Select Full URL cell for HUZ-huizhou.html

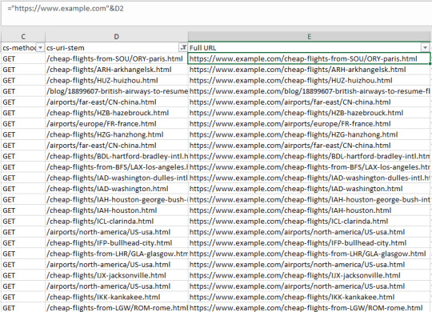point(309,81)
